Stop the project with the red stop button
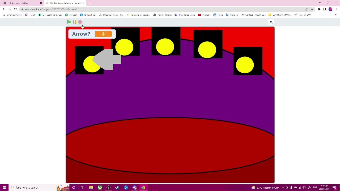This screenshot has height=191, width=340. click(x=80, y=22)
